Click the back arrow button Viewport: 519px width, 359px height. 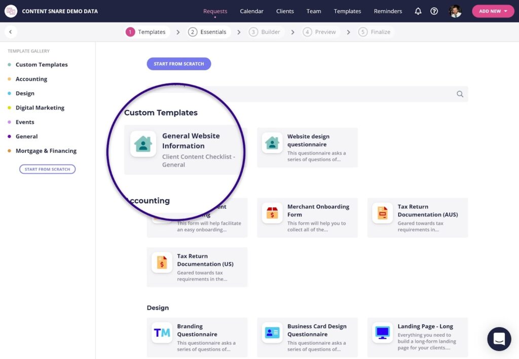click(x=11, y=32)
